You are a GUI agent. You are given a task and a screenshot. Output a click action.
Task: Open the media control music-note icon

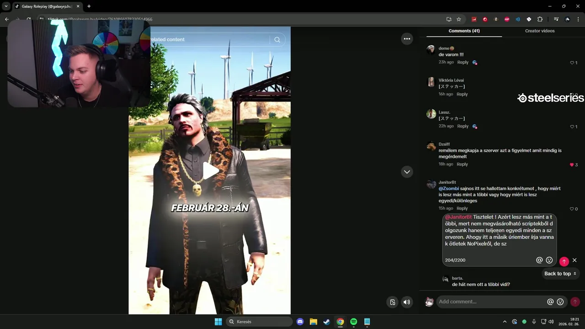[x=556, y=19]
